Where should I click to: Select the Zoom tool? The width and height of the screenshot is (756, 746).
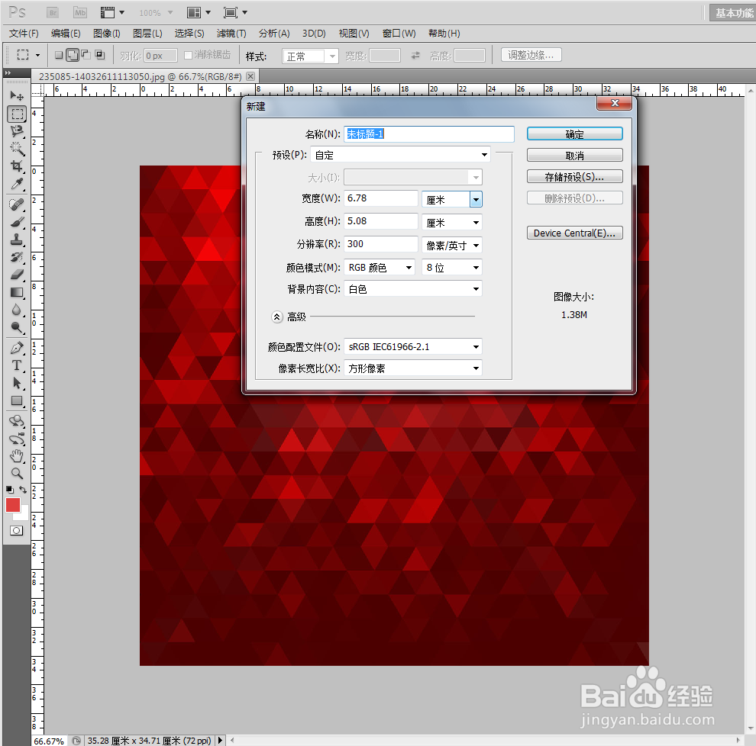pyautogui.click(x=17, y=474)
